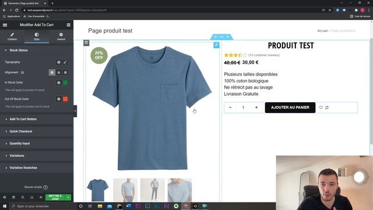Open File Explorer from the taskbar
The height and width of the screenshot is (210, 373).
point(100,206)
